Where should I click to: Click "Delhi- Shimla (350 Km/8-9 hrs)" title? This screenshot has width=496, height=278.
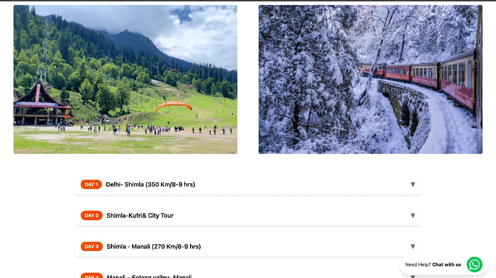click(x=151, y=184)
